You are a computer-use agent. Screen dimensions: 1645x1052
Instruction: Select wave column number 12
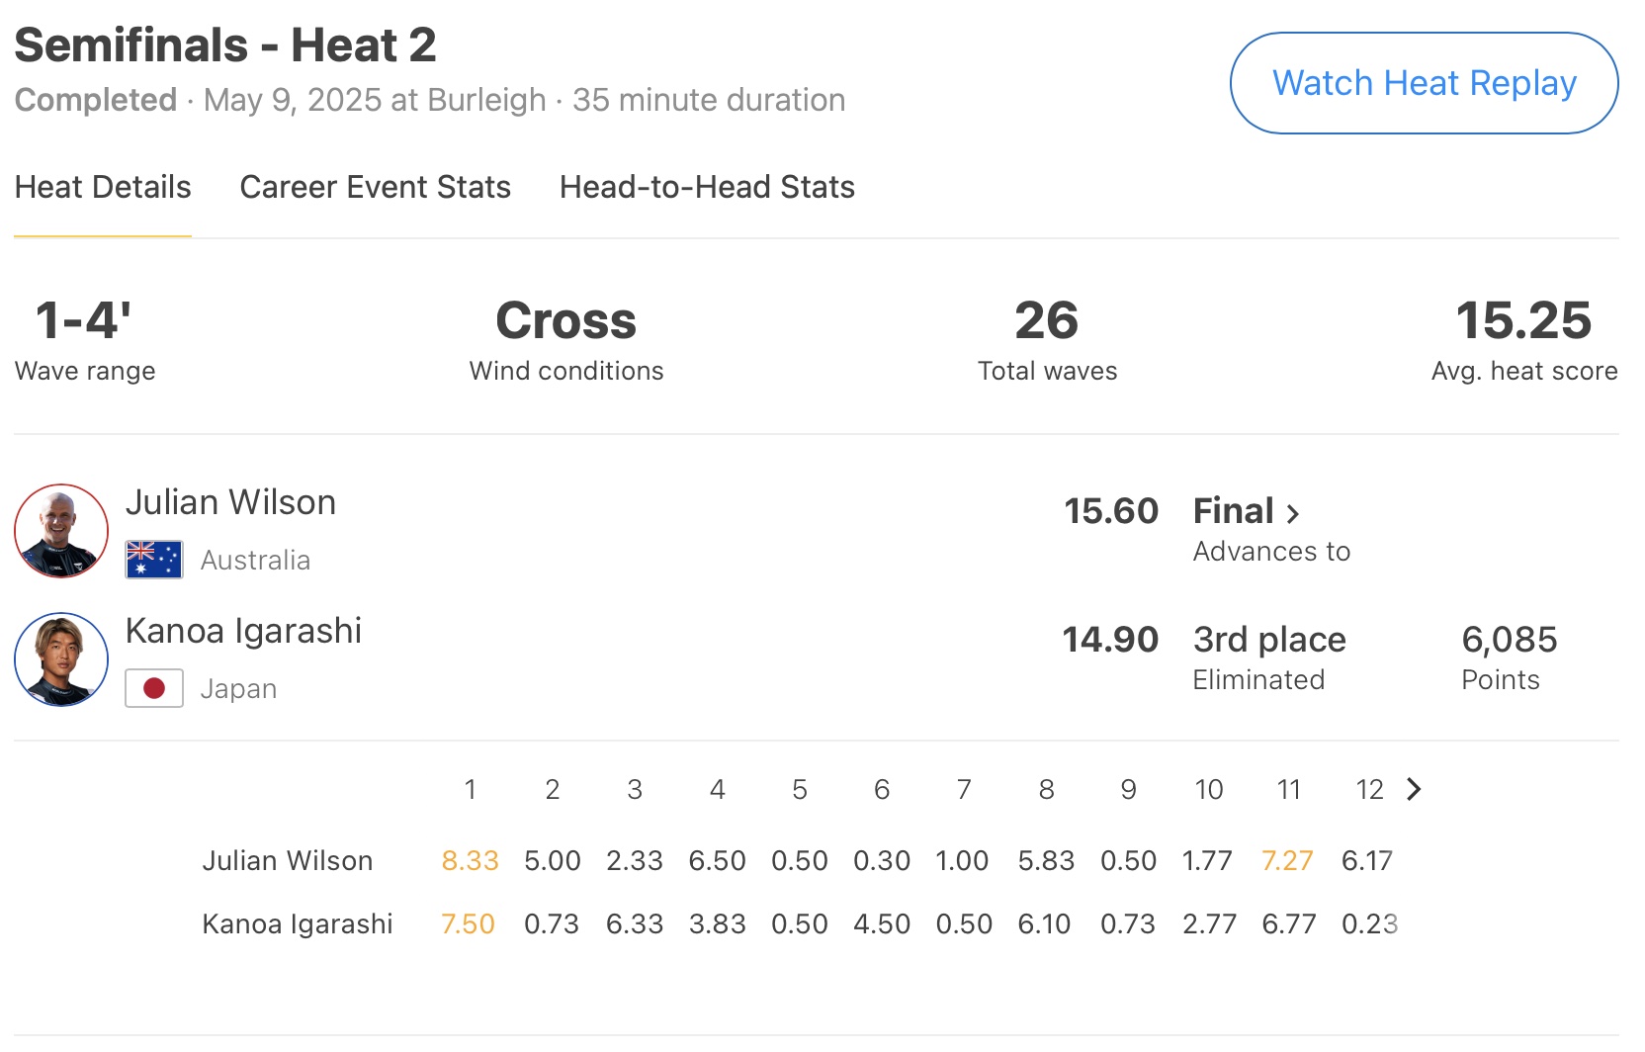(1368, 789)
